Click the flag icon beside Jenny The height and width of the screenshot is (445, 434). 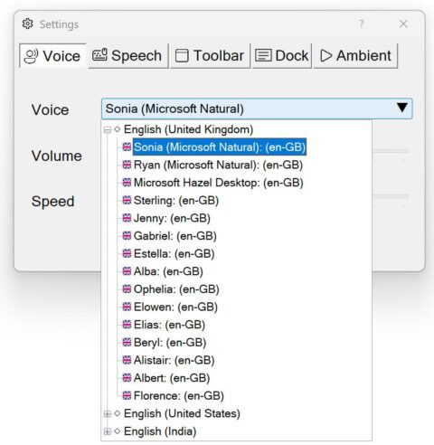tap(127, 218)
